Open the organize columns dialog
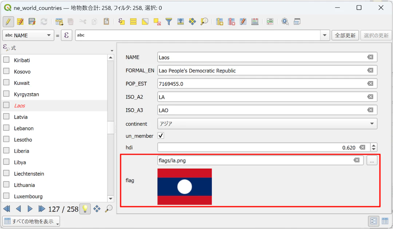 pyautogui.click(x=243, y=22)
